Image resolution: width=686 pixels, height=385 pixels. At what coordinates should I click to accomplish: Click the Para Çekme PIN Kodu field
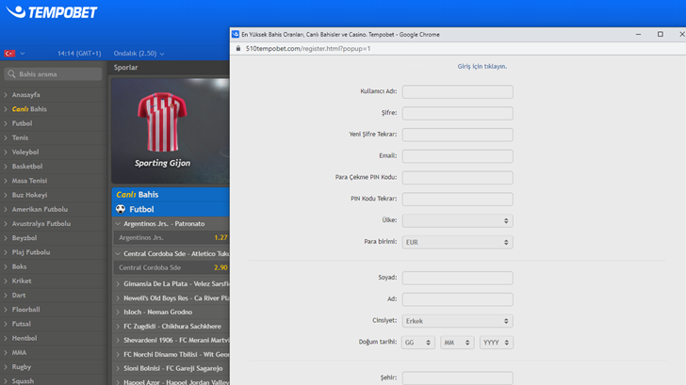click(x=458, y=177)
